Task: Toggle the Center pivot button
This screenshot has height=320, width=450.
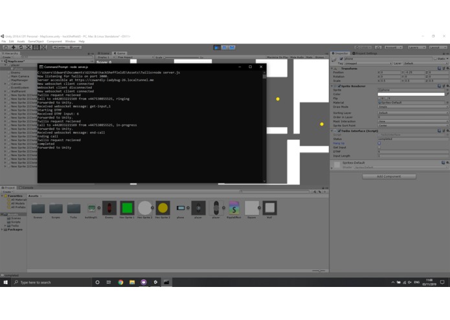Action: pos(60,47)
